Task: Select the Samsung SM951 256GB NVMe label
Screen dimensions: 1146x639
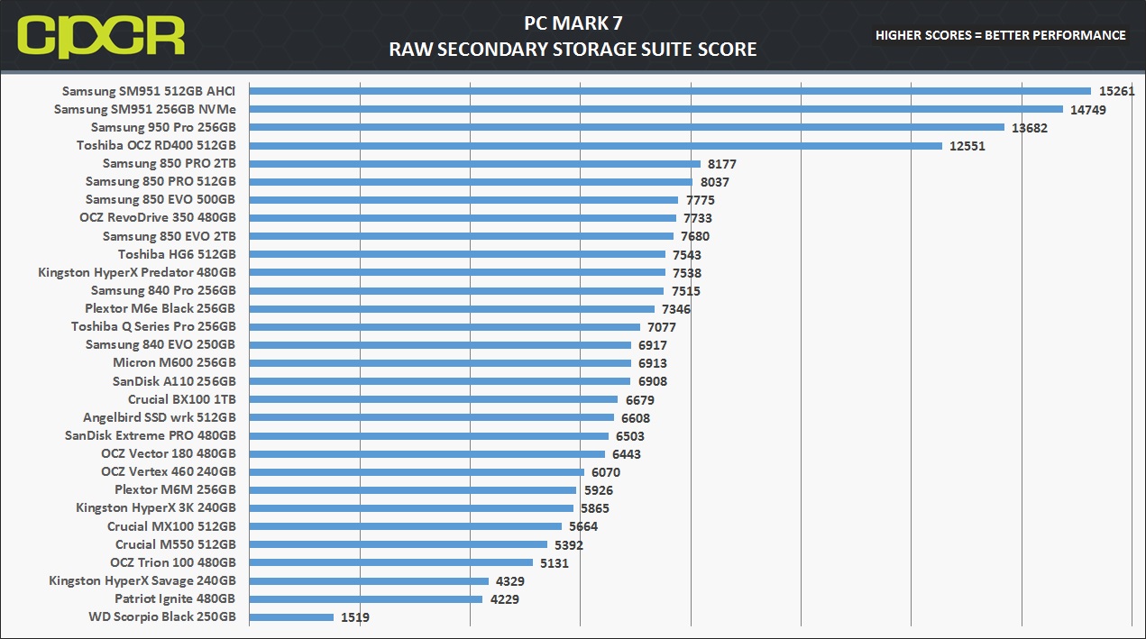Action: tap(145, 109)
